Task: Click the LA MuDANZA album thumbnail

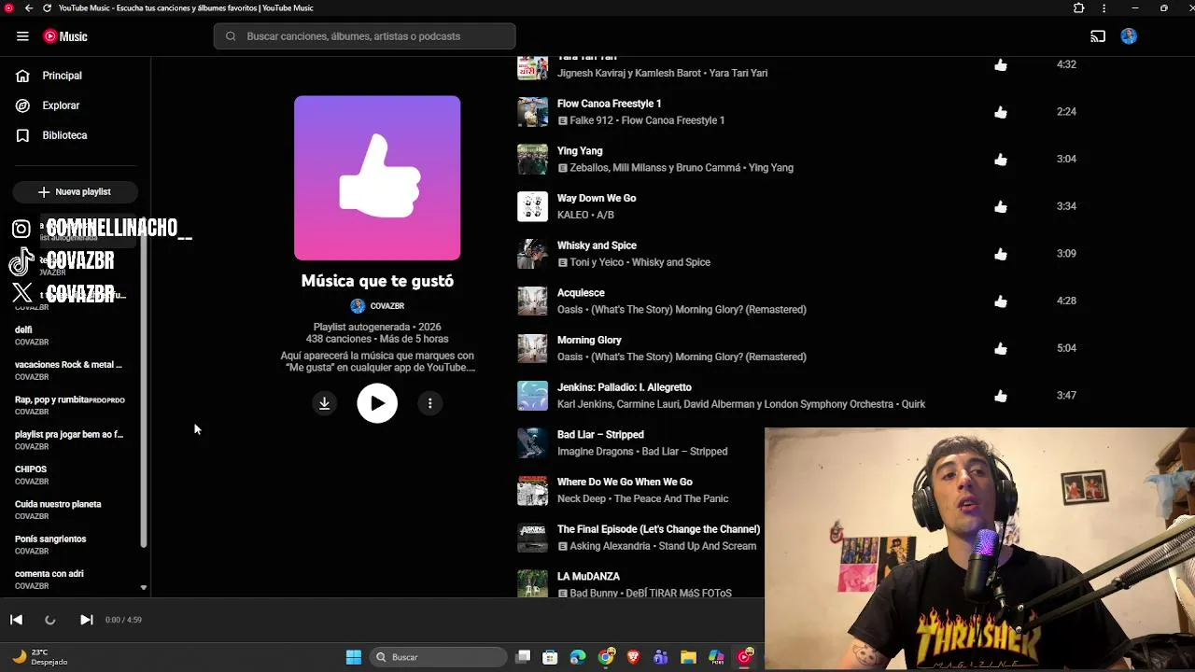Action: tap(532, 583)
